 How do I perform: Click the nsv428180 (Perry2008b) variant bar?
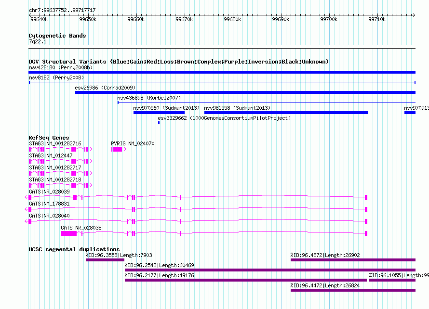click(x=222, y=72)
